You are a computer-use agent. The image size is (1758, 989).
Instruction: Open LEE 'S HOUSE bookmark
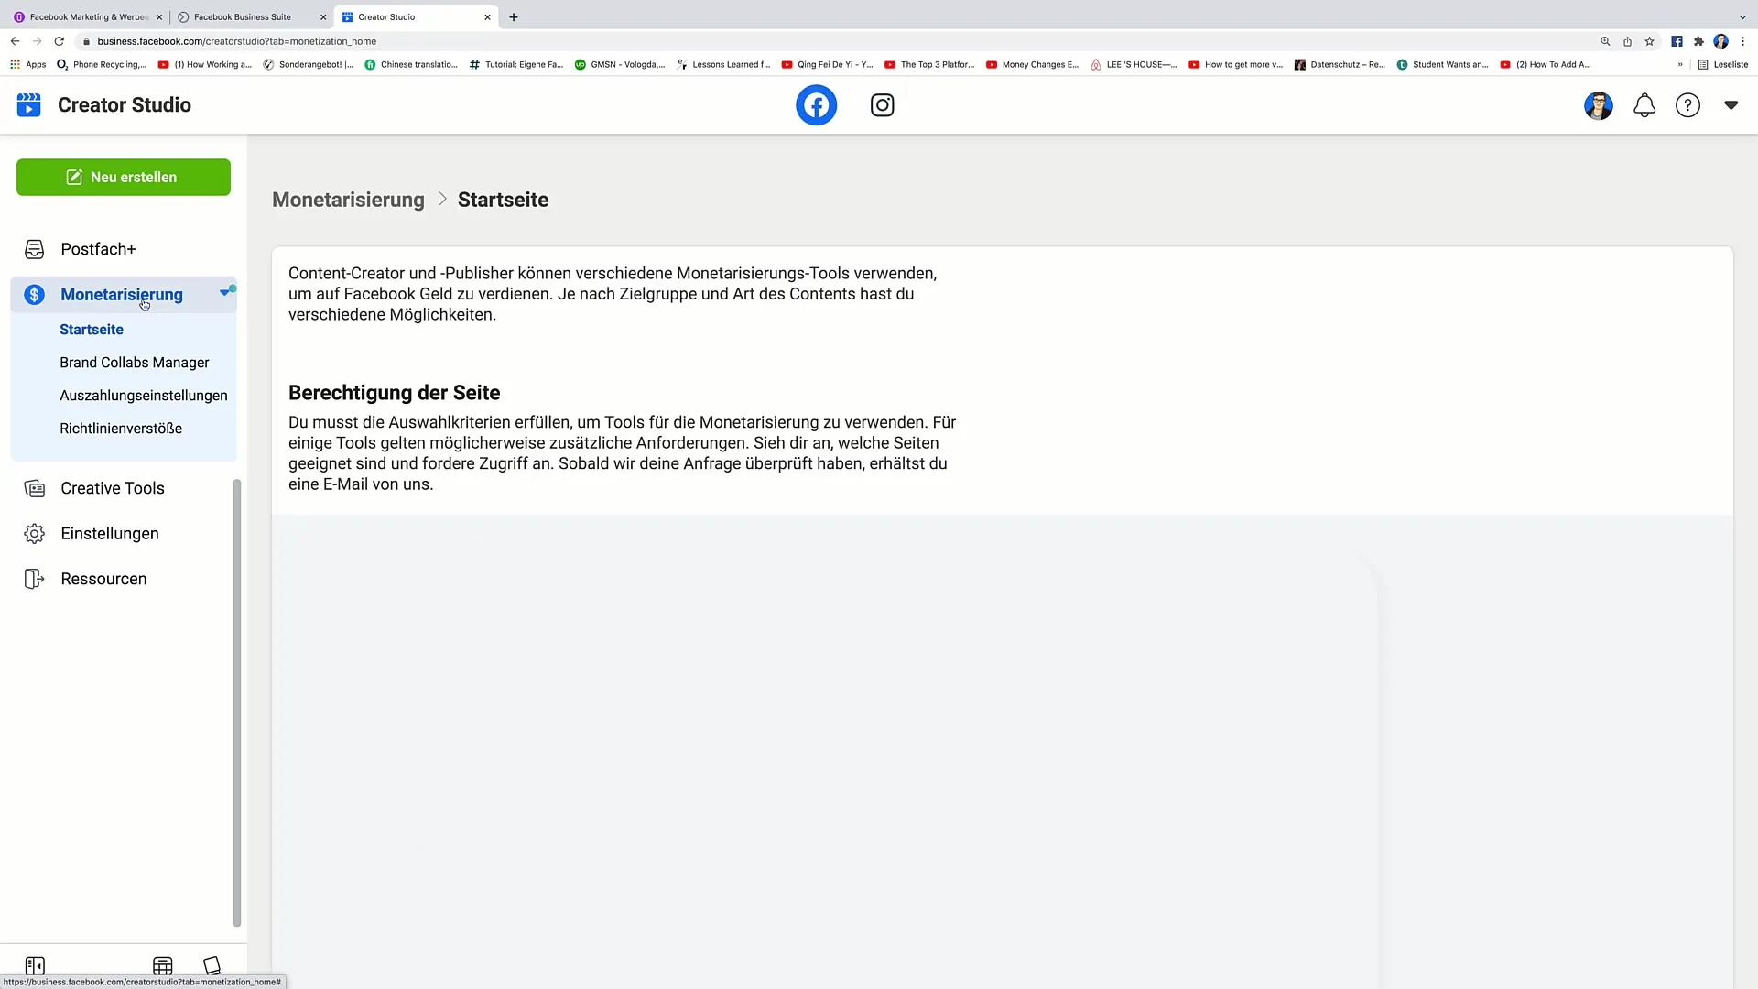(1134, 64)
